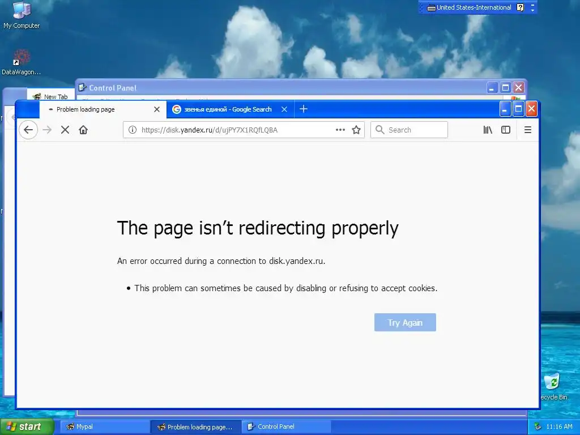The height and width of the screenshot is (435, 580).
Task: Open a new tab with plus button
Action: pyautogui.click(x=304, y=109)
